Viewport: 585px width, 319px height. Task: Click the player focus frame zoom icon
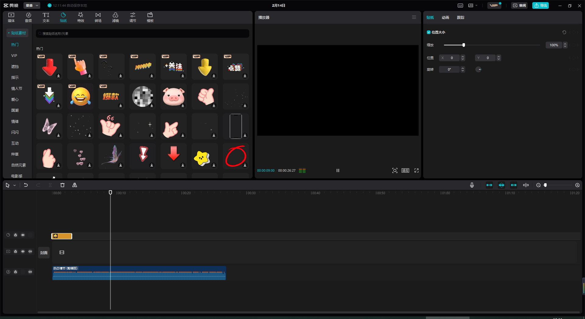click(395, 170)
